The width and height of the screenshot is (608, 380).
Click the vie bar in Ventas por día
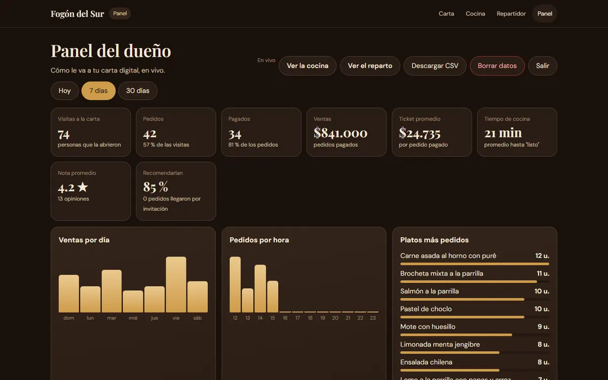click(176, 284)
